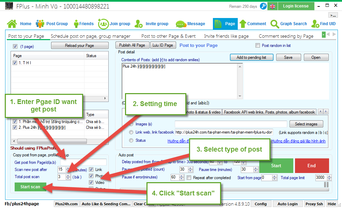Click 'Select images' button
The height and width of the screenshot is (208, 342).
pos(306,124)
